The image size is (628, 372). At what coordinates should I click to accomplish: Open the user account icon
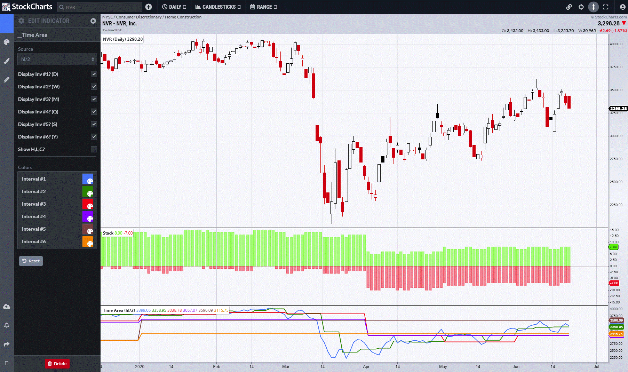[622, 7]
